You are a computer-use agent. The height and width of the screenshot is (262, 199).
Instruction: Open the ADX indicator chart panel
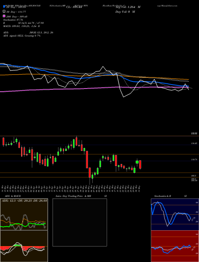click(x=24, y=214)
